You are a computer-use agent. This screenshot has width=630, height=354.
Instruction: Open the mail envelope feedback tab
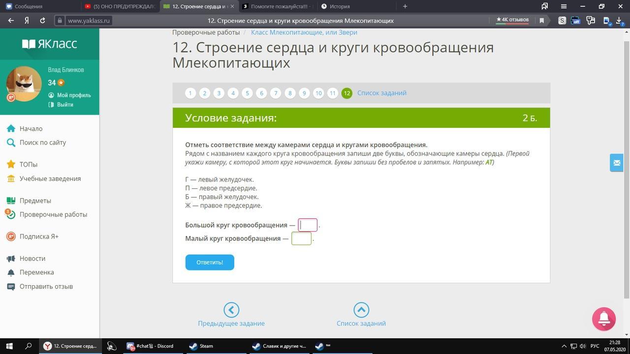(617, 163)
